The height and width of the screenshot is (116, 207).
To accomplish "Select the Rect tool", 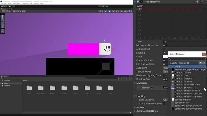I will point(3,25).
